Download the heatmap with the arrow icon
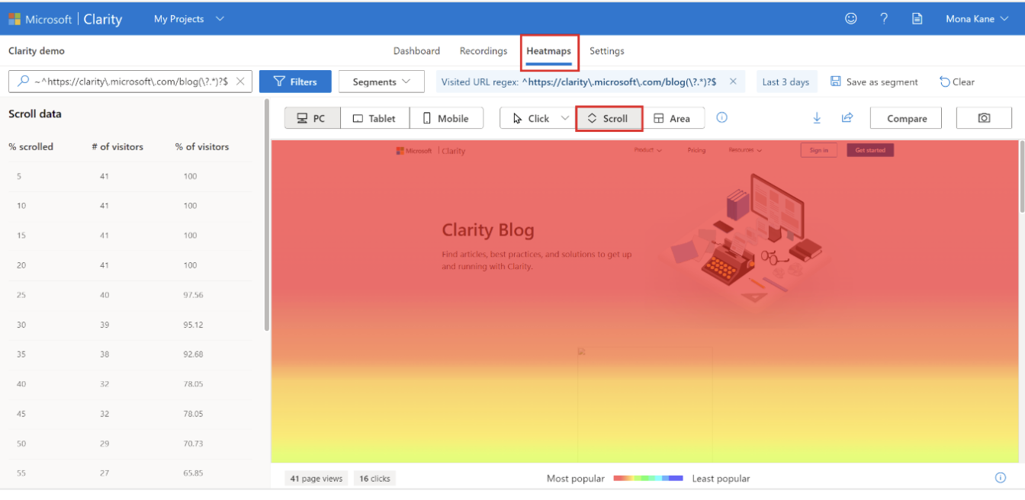This screenshot has width=1025, height=500. click(x=817, y=118)
